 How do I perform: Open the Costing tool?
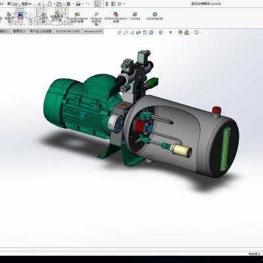(x=135, y=16)
